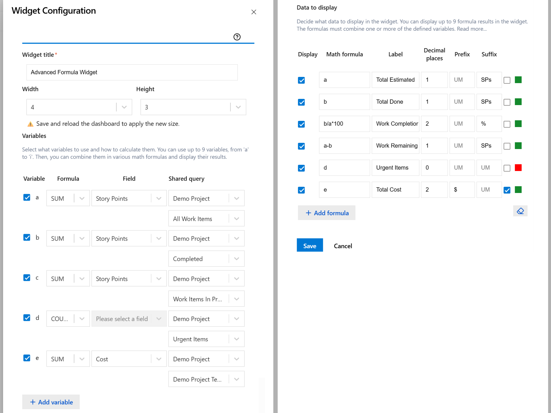Uncheck variable b checkbox
Screen dimensions: 551x413
27,237
